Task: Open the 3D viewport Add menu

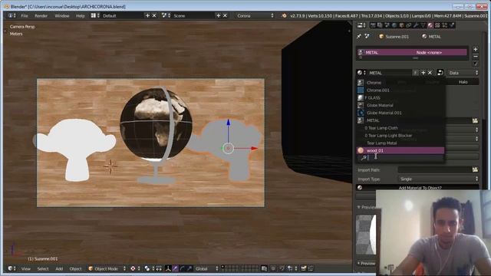Action: coord(59,268)
